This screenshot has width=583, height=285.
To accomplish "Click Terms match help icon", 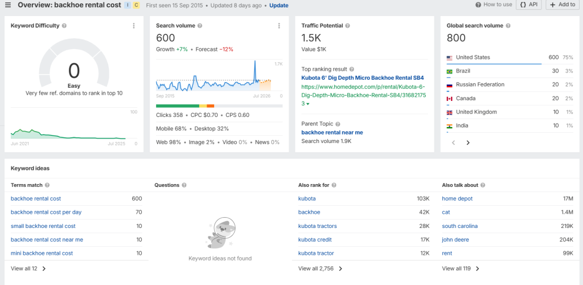I will point(47,185).
